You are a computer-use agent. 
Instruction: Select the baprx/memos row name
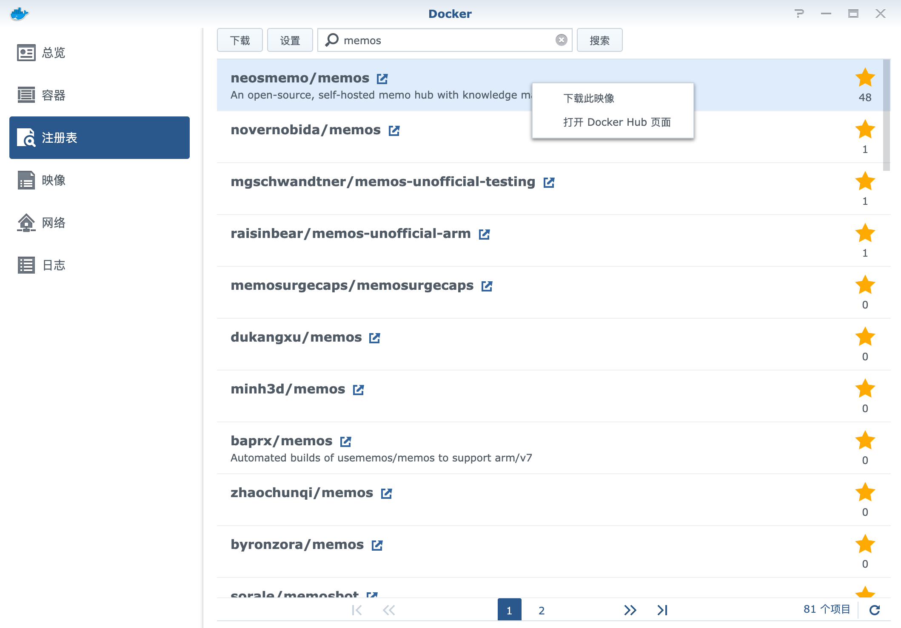point(281,441)
